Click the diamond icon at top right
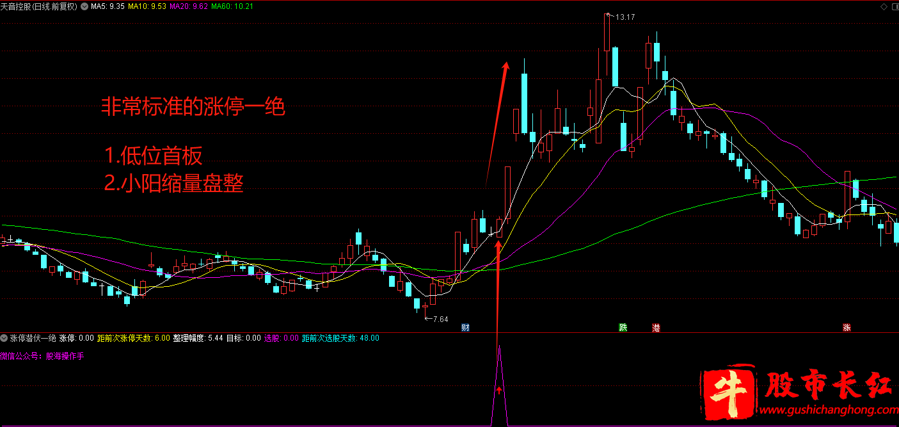 click(x=884, y=6)
